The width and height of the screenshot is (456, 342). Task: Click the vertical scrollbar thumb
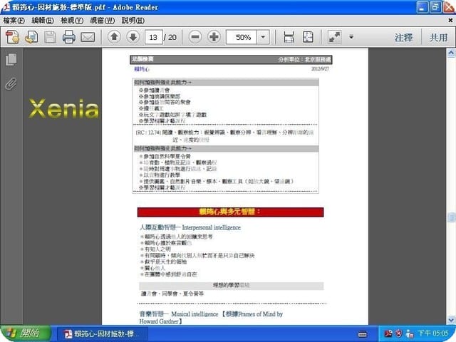[x=451, y=217]
